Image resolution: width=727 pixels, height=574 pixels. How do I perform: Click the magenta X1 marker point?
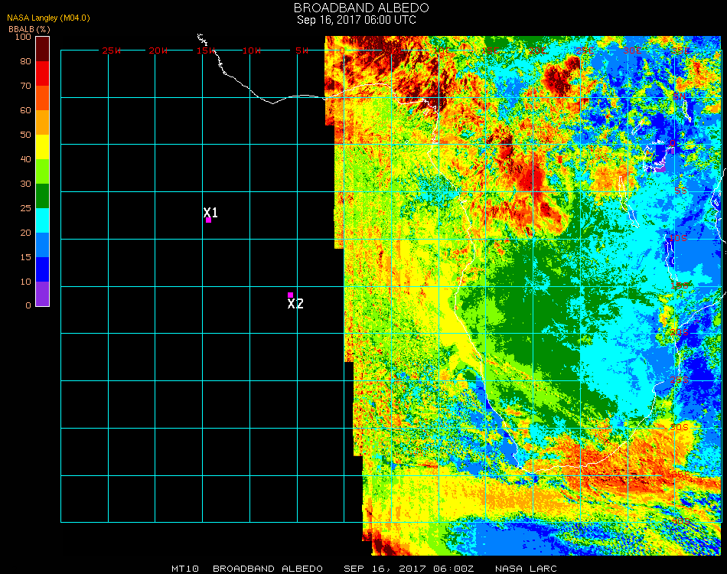pyautogui.click(x=208, y=220)
